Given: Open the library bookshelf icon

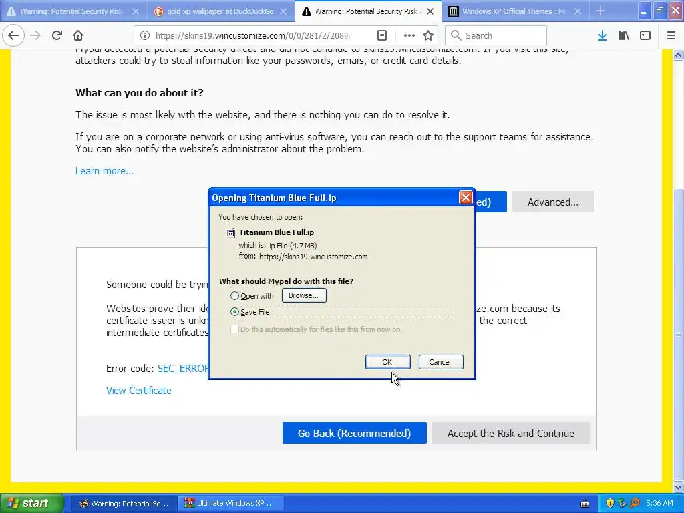Looking at the screenshot, I should tap(624, 35).
